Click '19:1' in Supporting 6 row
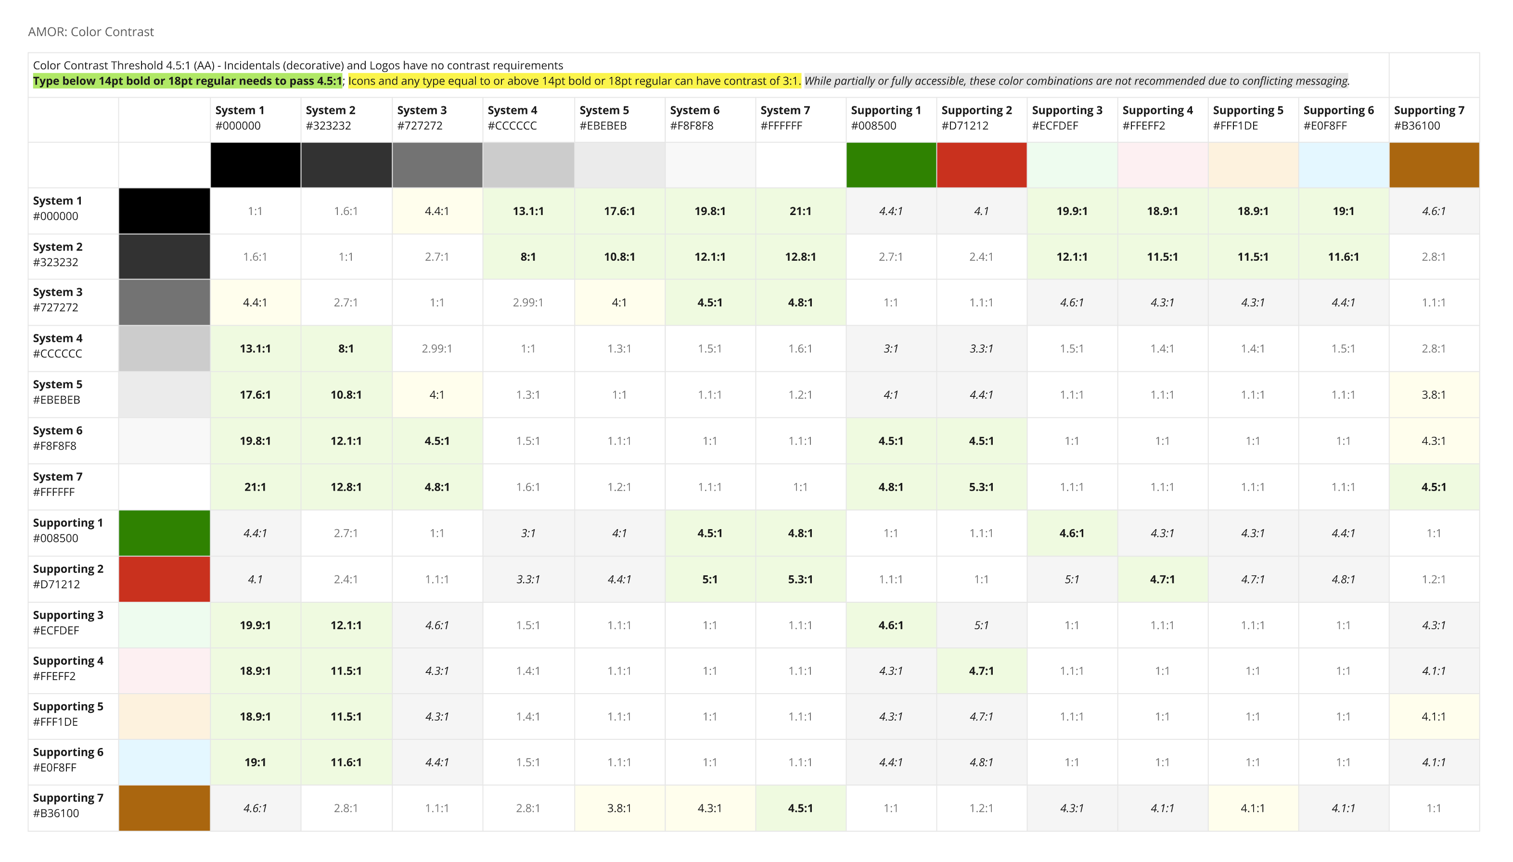The height and width of the screenshot is (862, 1513). [255, 762]
